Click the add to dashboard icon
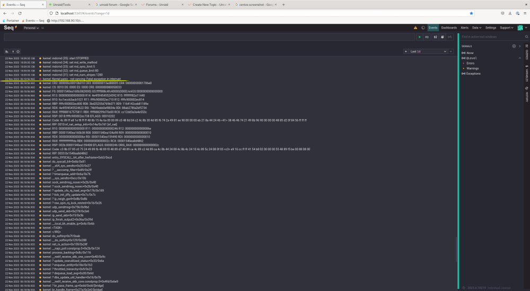 435,37
